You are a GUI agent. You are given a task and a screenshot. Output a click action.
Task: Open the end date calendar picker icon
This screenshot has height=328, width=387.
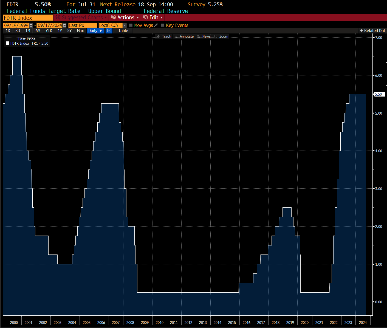[64, 25]
